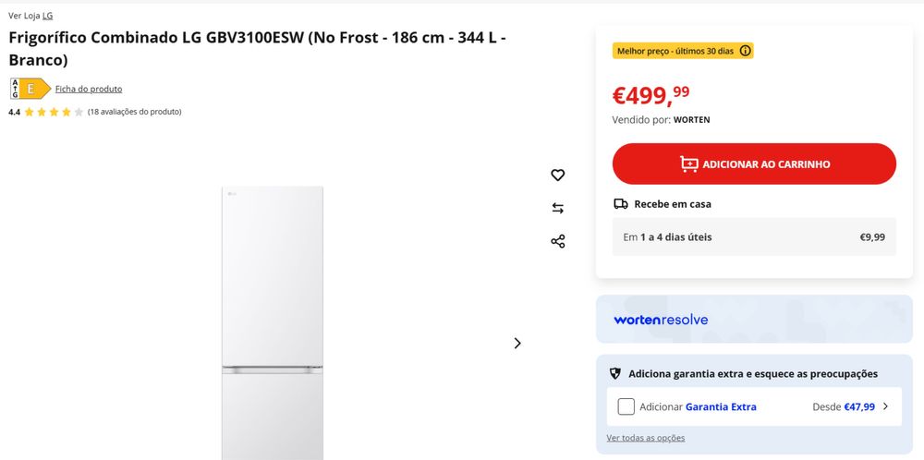Tick the Adicionar Garantia Extra checkbox
The height and width of the screenshot is (460, 924).
click(x=626, y=406)
